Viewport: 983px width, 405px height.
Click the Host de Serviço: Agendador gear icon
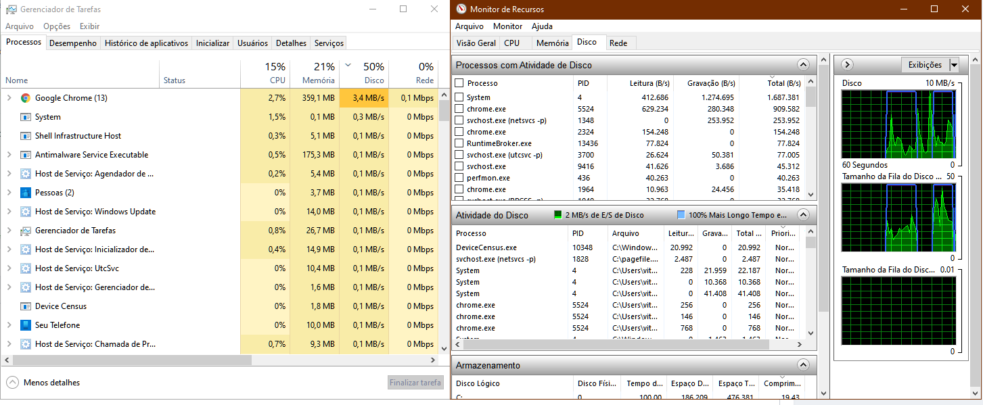pyautogui.click(x=26, y=174)
